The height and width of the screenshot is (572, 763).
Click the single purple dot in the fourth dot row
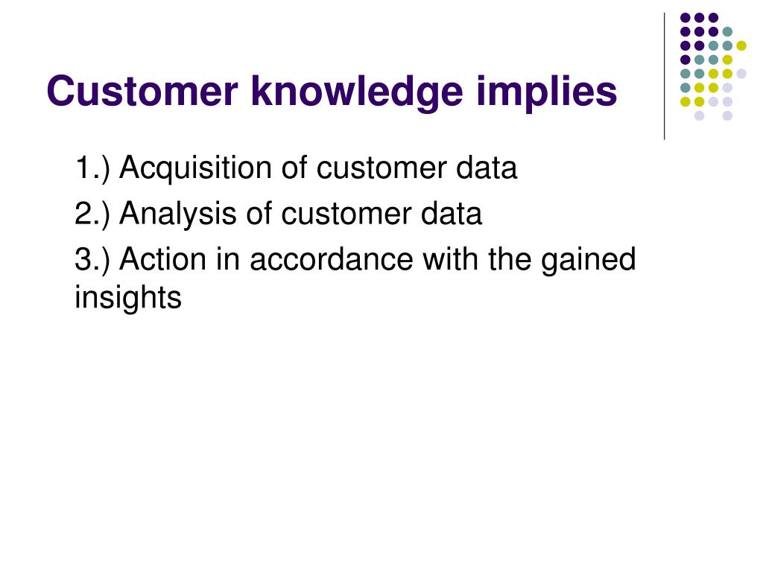pos(686,60)
